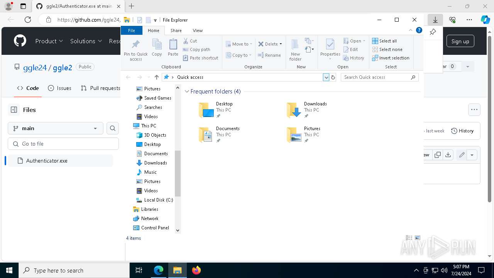
Task: Click Paste shortcut in ribbon
Action: [201, 58]
